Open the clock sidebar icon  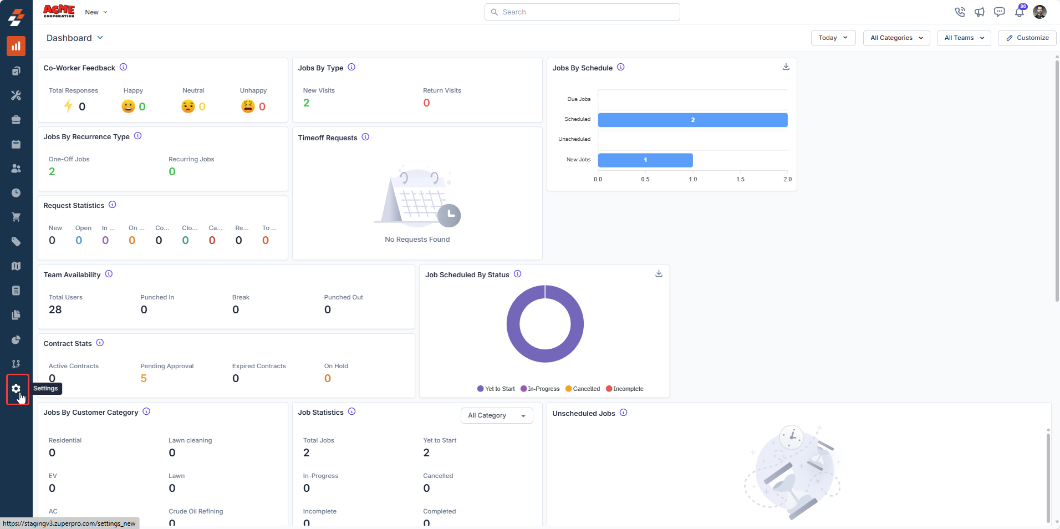pos(16,193)
